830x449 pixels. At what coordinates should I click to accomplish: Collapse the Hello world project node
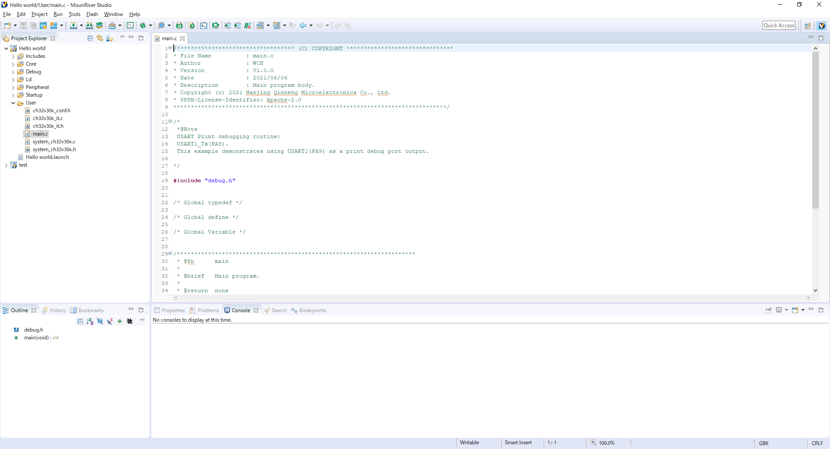point(6,48)
